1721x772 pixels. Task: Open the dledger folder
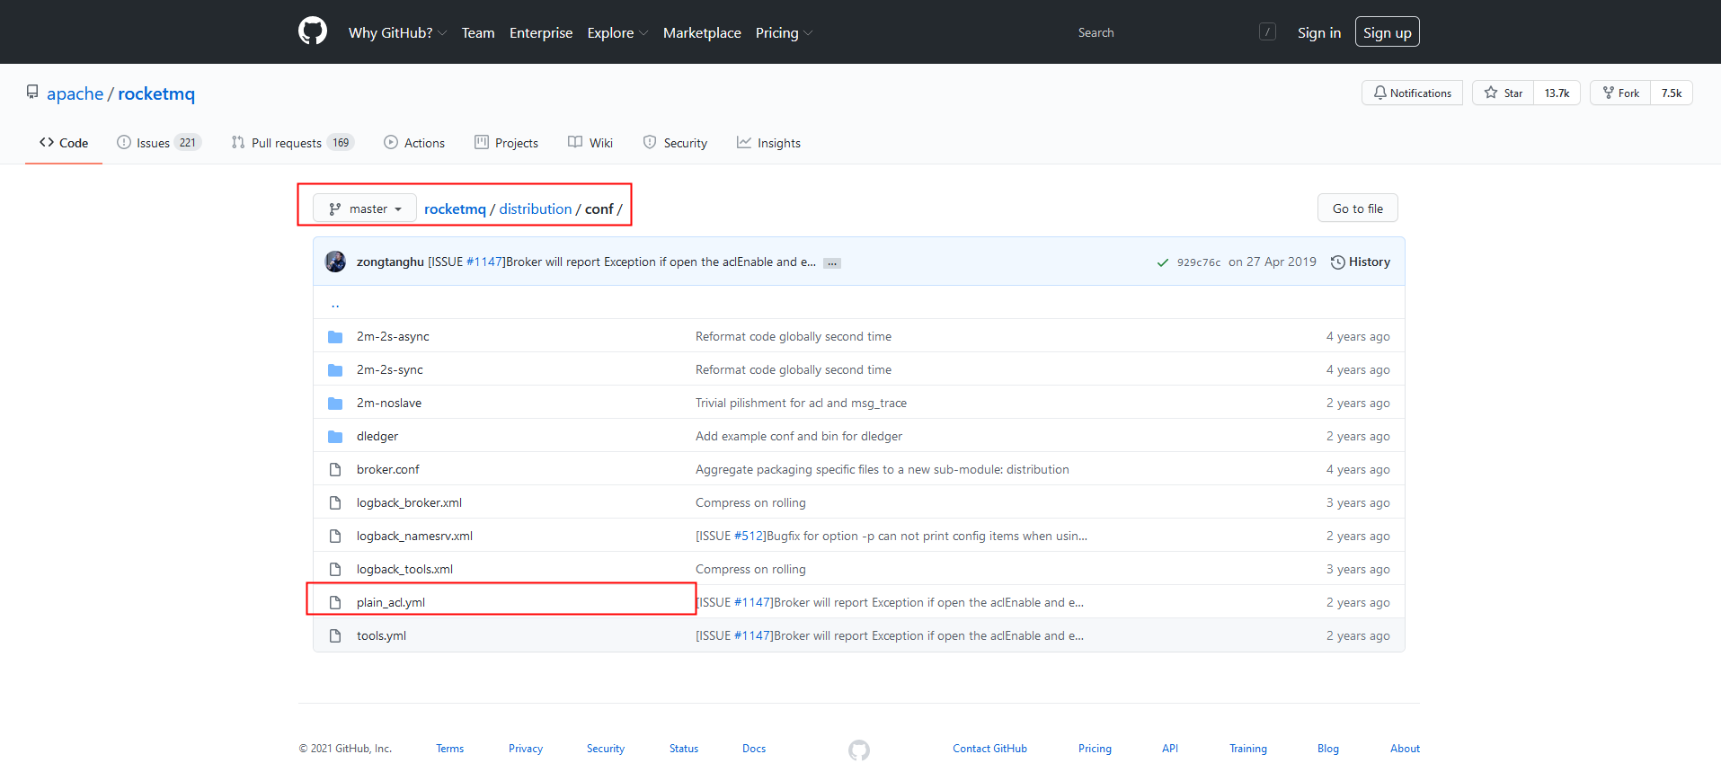point(377,436)
